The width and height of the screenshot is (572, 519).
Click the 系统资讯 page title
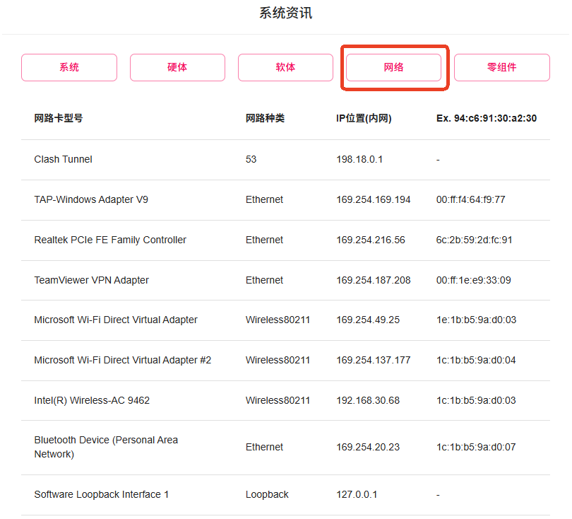285,13
